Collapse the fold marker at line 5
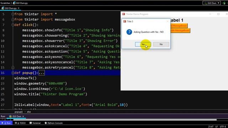Image resolution: width=228 pixels, height=128 pixels. [13, 14]
